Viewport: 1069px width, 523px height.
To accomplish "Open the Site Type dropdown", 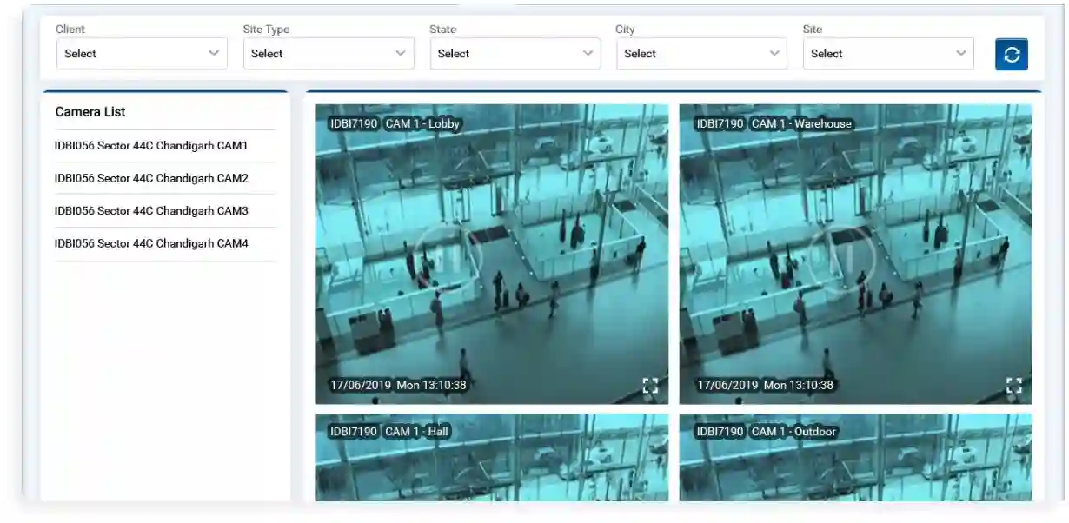I will (329, 54).
